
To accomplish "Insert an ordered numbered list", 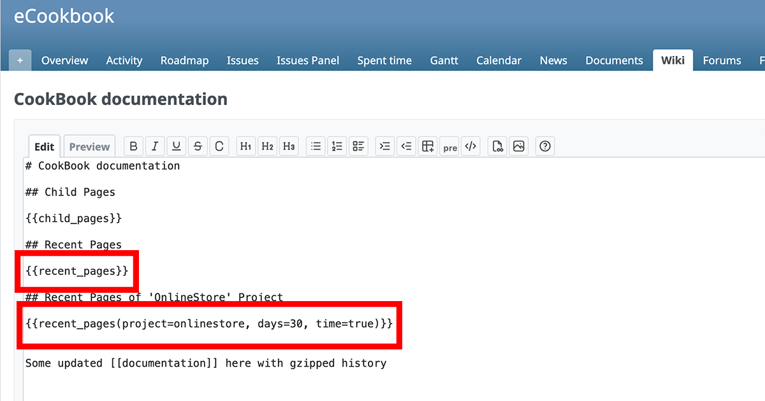I will tap(337, 146).
